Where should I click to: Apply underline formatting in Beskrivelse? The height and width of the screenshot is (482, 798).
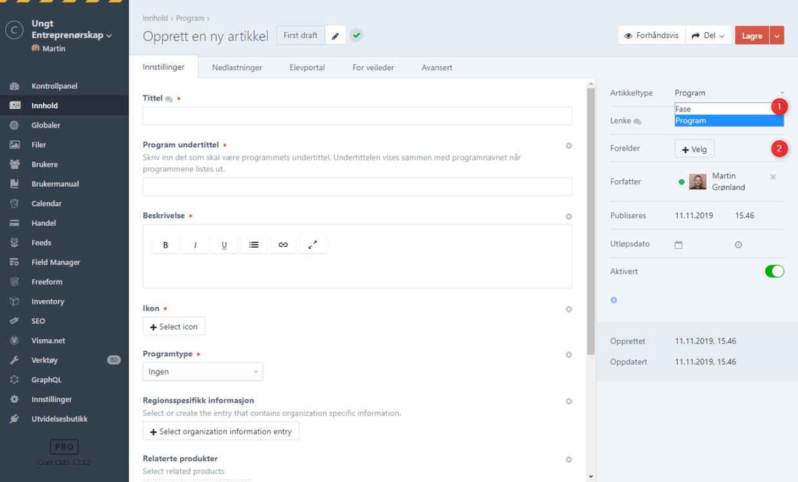point(225,245)
